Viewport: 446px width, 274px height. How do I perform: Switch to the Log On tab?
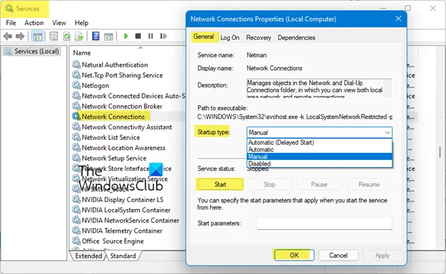(x=230, y=38)
